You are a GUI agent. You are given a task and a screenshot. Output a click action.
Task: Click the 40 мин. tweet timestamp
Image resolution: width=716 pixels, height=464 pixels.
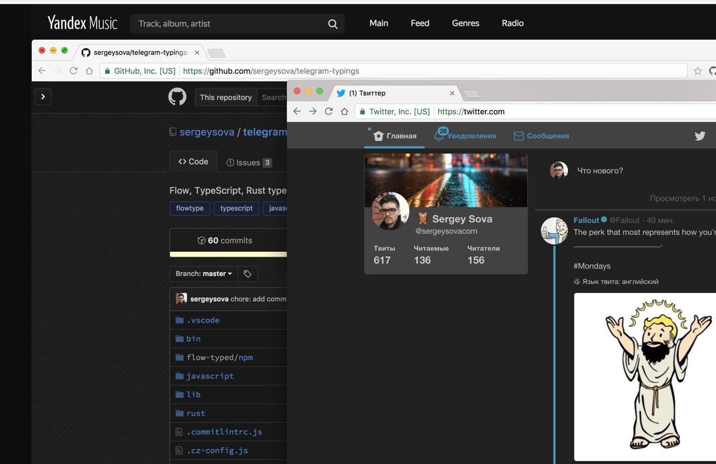coord(660,220)
